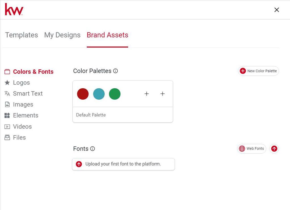Click the KW logo
The width and height of the screenshot is (290, 210).
[14, 9]
